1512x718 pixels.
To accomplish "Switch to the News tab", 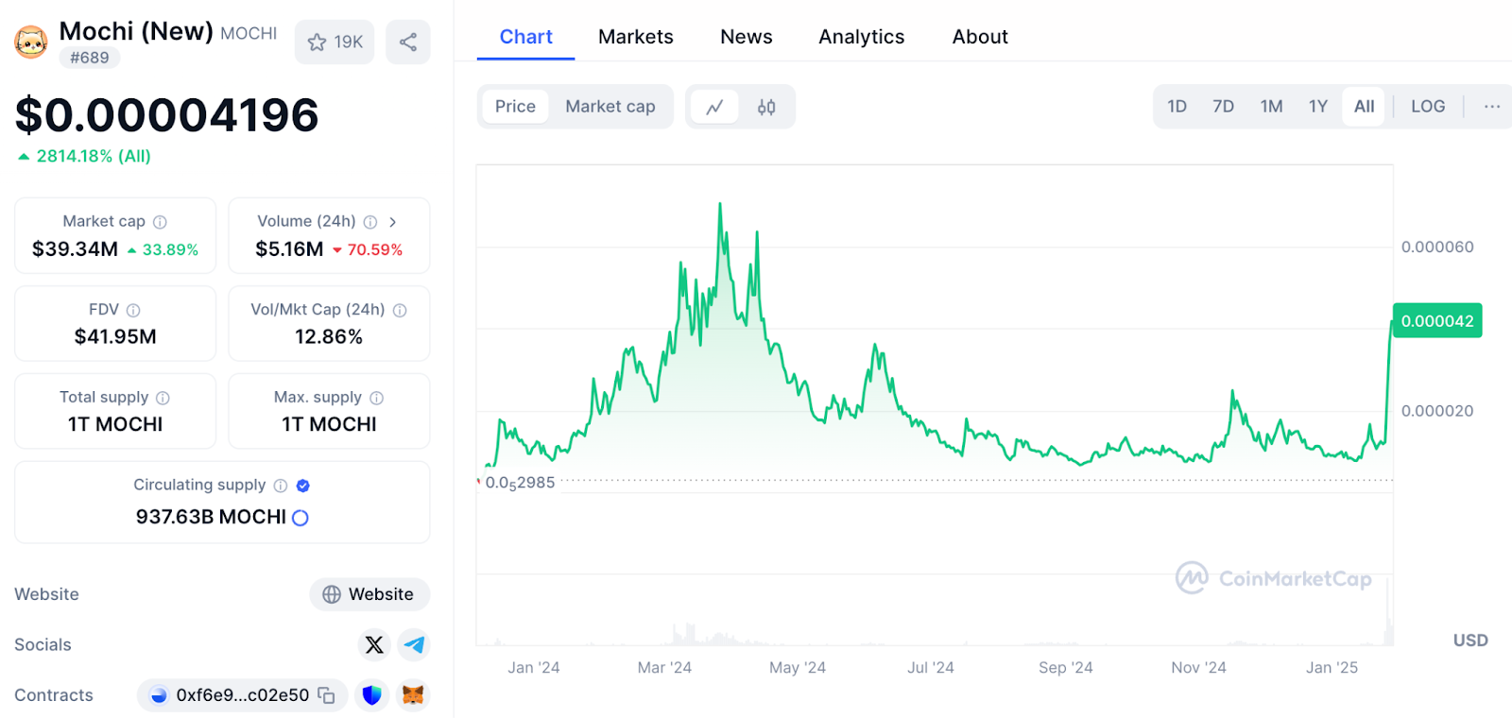I will [x=747, y=37].
